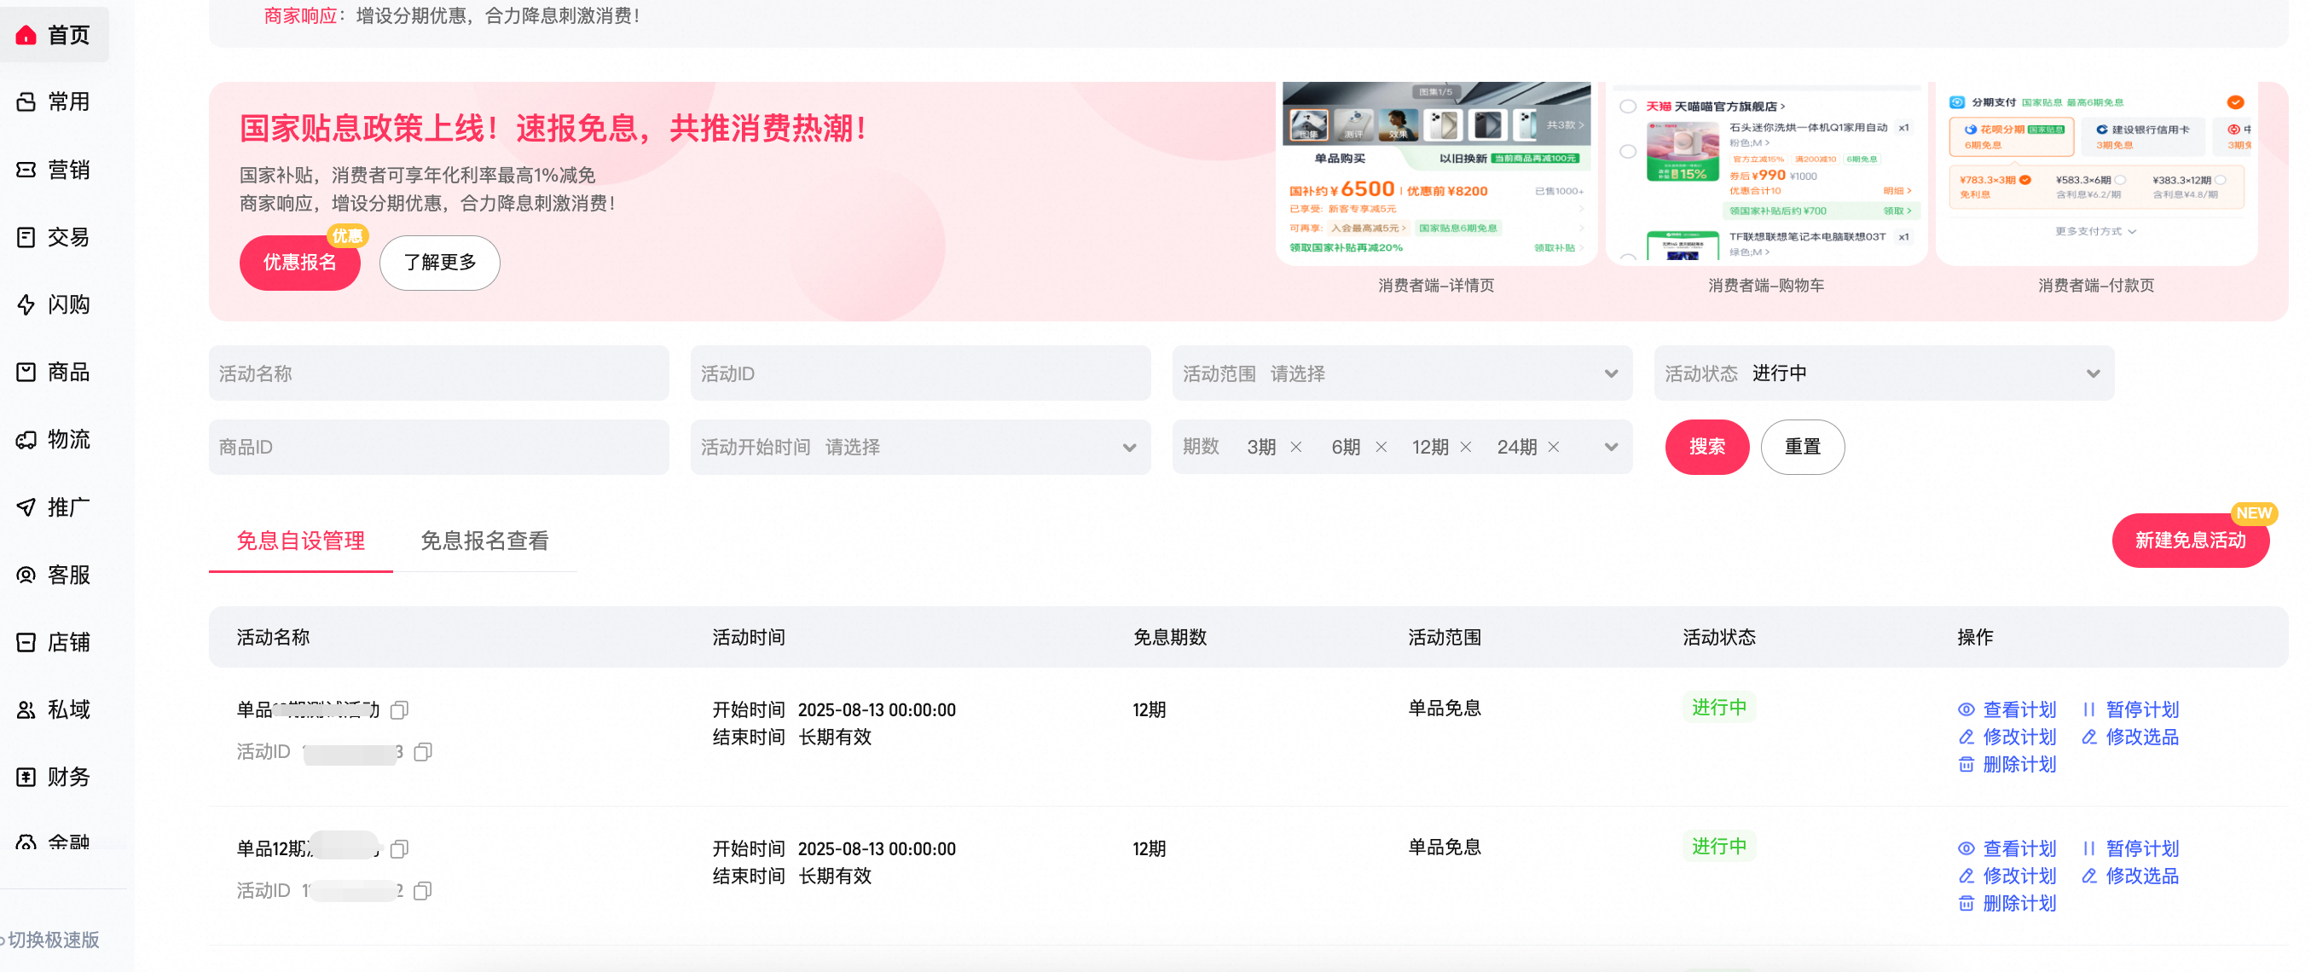This screenshot has width=2311, height=972.
Task: Click the 了解更多 button
Action: click(x=439, y=263)
